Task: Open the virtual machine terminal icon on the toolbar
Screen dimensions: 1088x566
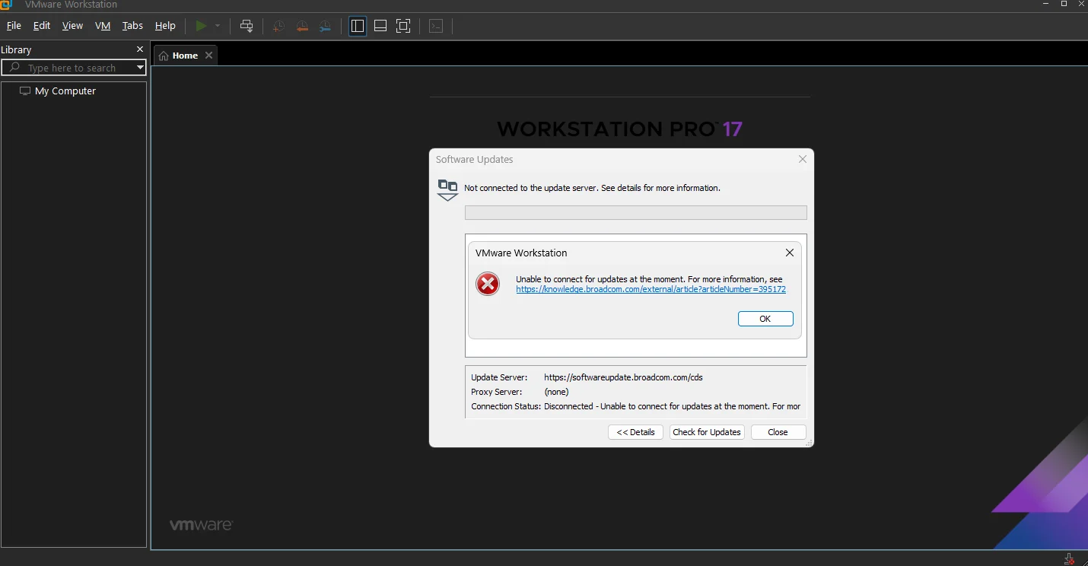Action: tap(436, 25)
